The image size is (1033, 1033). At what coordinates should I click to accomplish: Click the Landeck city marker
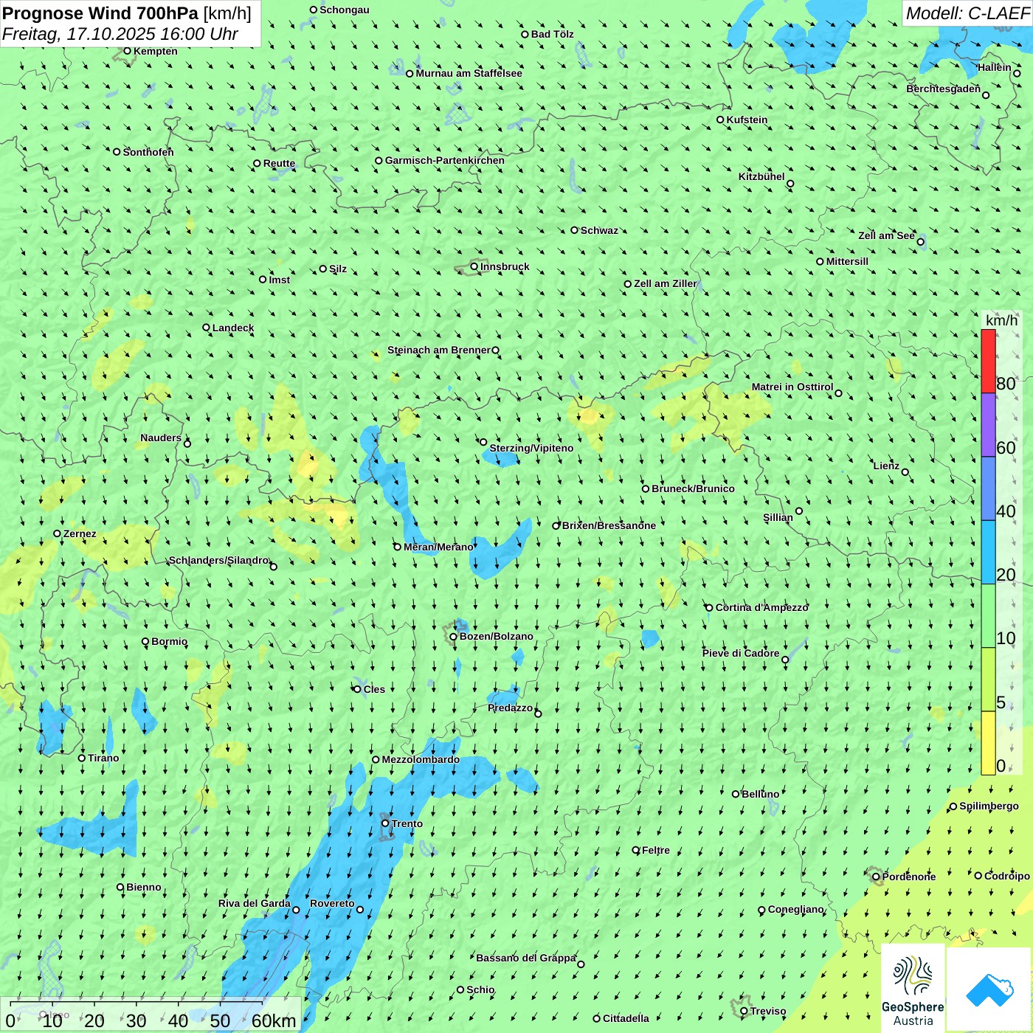tap(206, 328)
